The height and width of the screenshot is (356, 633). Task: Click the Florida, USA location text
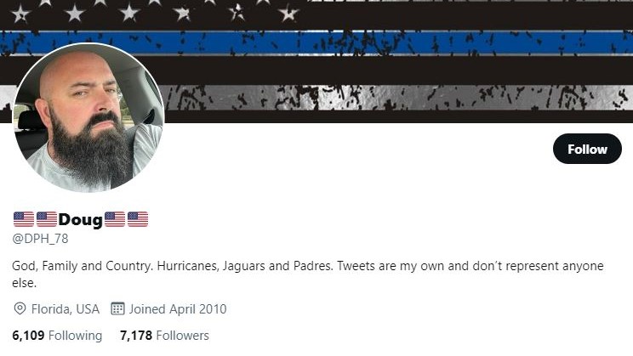coord(66,308)
